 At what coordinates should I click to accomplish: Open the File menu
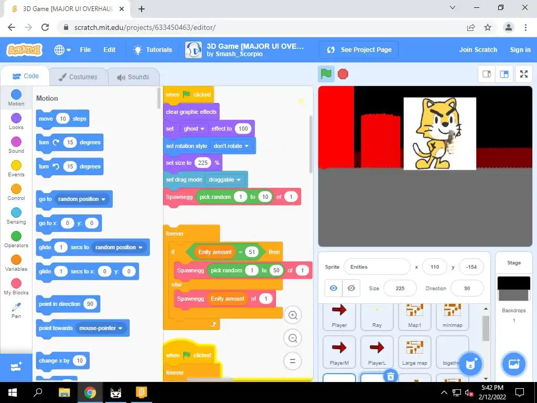[85, 50]
